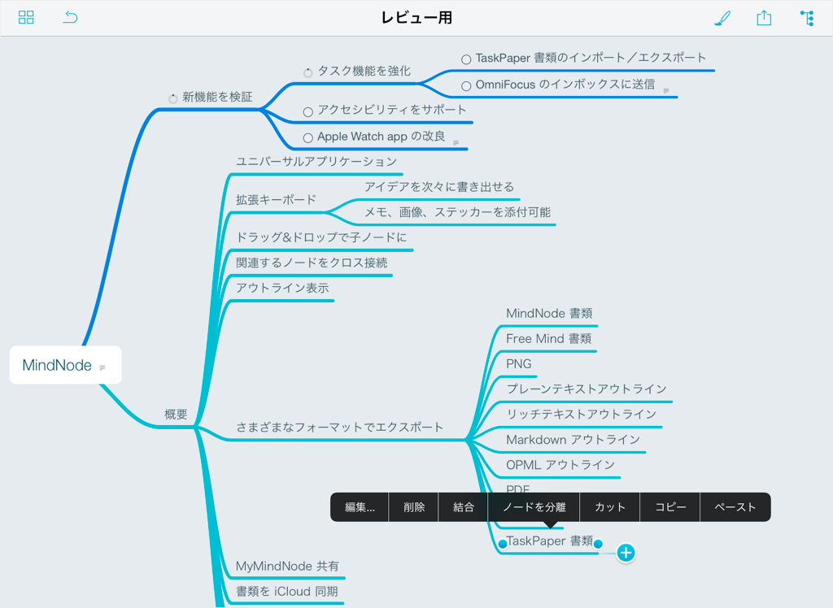The image size is (833, 608).
Task: Choose ノードを分離 in the context menu
Action: coord(534,507)
